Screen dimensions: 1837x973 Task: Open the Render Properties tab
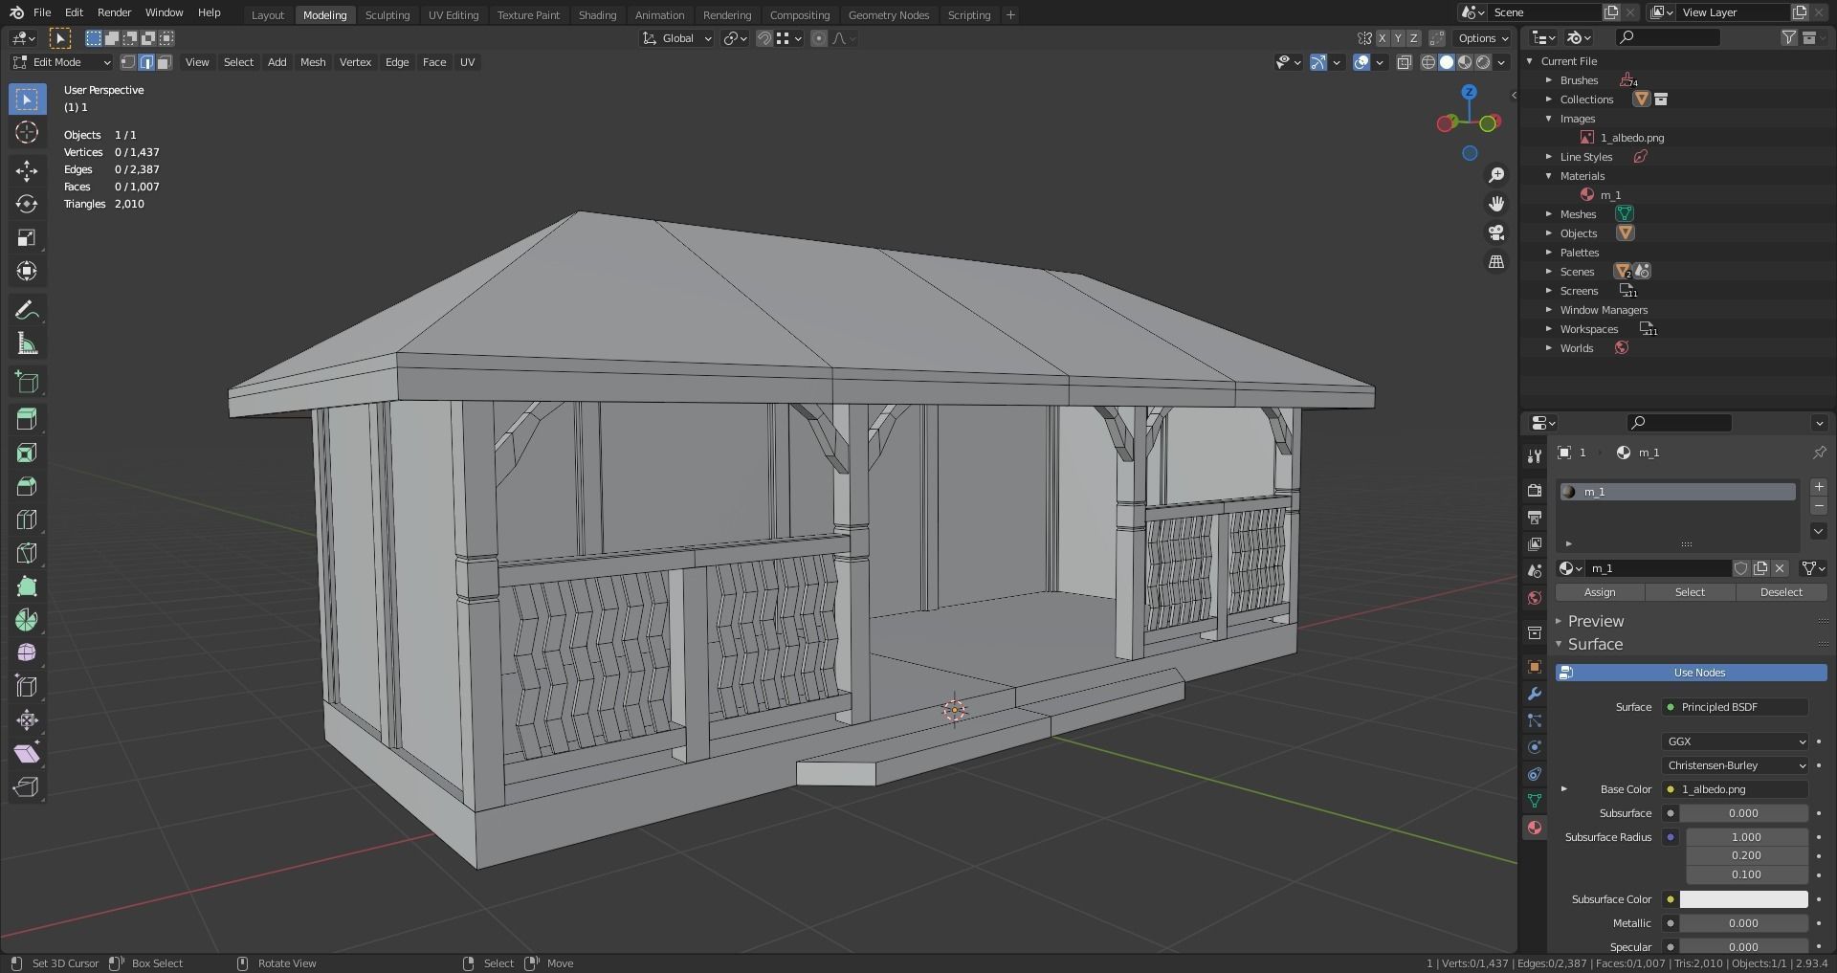click(x=1535, y=489)
